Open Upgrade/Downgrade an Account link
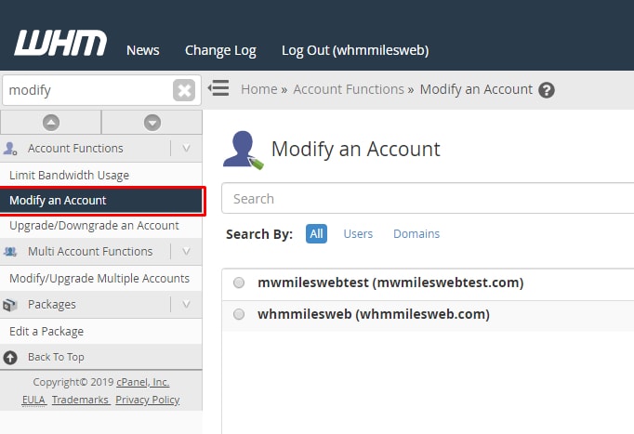This screenshot has height=434, width=634. coord(94,226)
